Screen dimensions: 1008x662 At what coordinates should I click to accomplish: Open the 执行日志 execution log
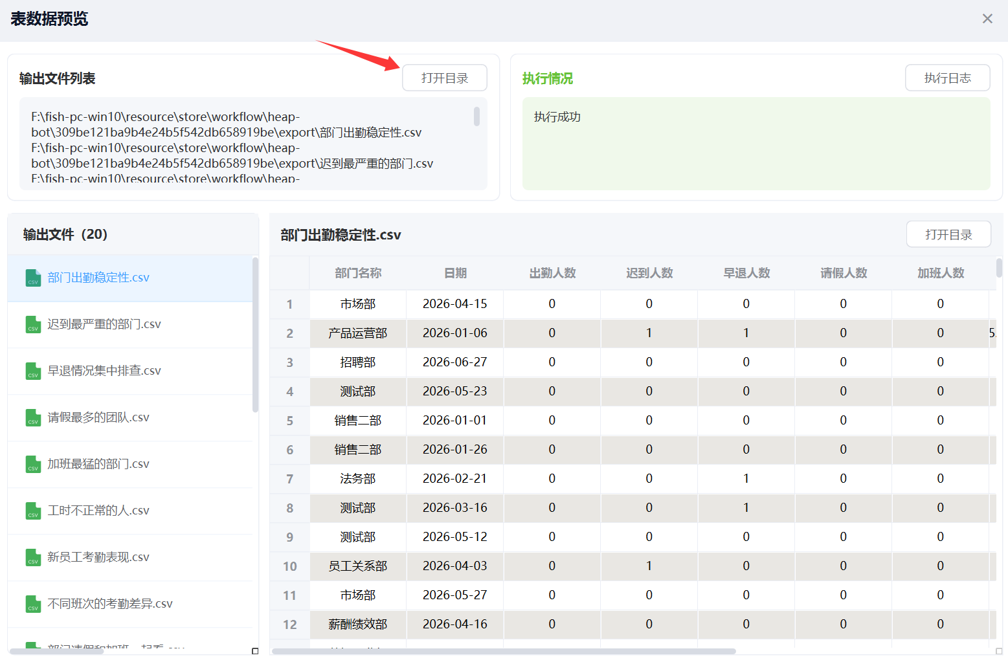[x=947, y=78]
